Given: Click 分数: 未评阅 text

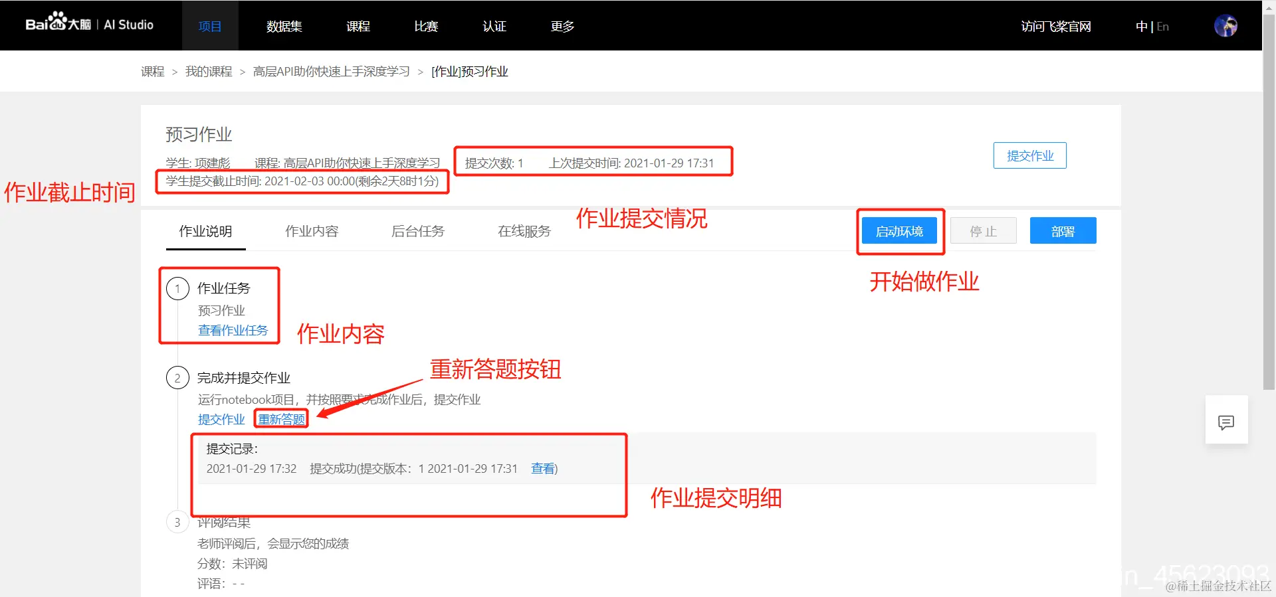Looking at the screenshot, I should click(233, 564).
